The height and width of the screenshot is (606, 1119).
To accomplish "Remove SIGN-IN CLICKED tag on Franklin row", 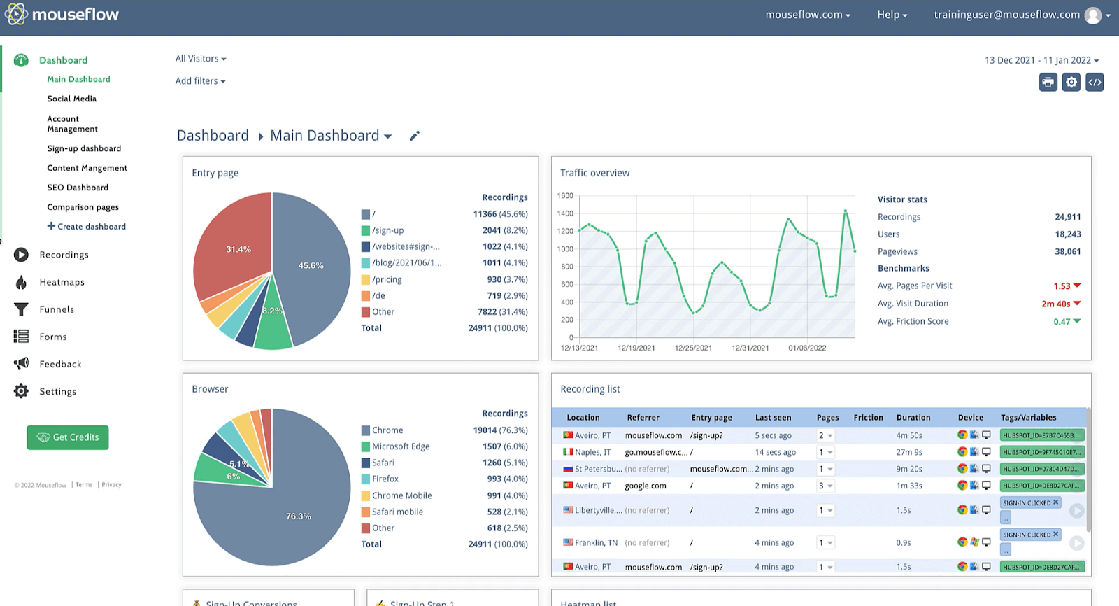I will point(1056,534).
